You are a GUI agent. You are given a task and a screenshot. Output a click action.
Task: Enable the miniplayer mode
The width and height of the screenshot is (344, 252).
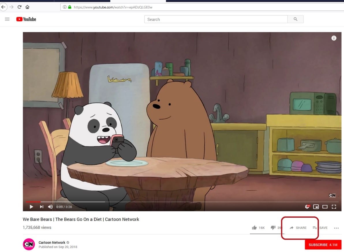(x=316, y=207)
